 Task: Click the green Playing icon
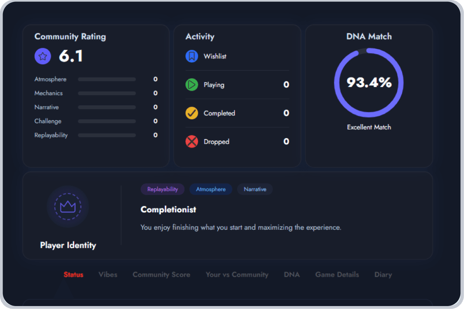pos(192,85)
